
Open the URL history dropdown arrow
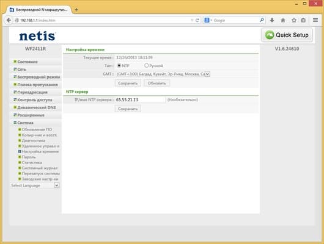[x=192, y=20]
